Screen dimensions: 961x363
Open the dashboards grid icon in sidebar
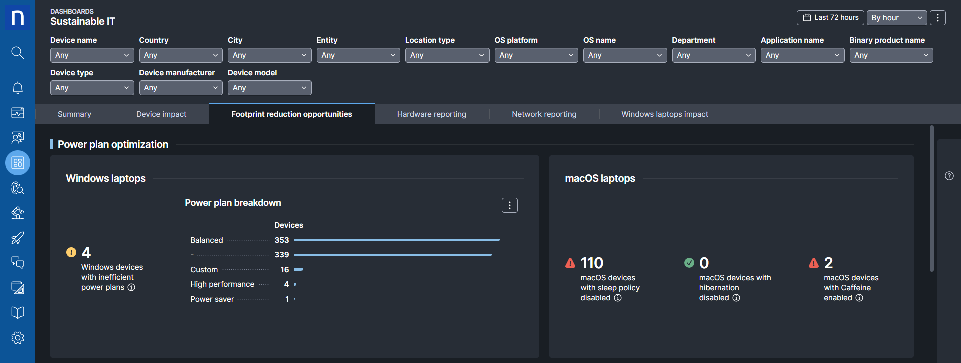(17, 163)
